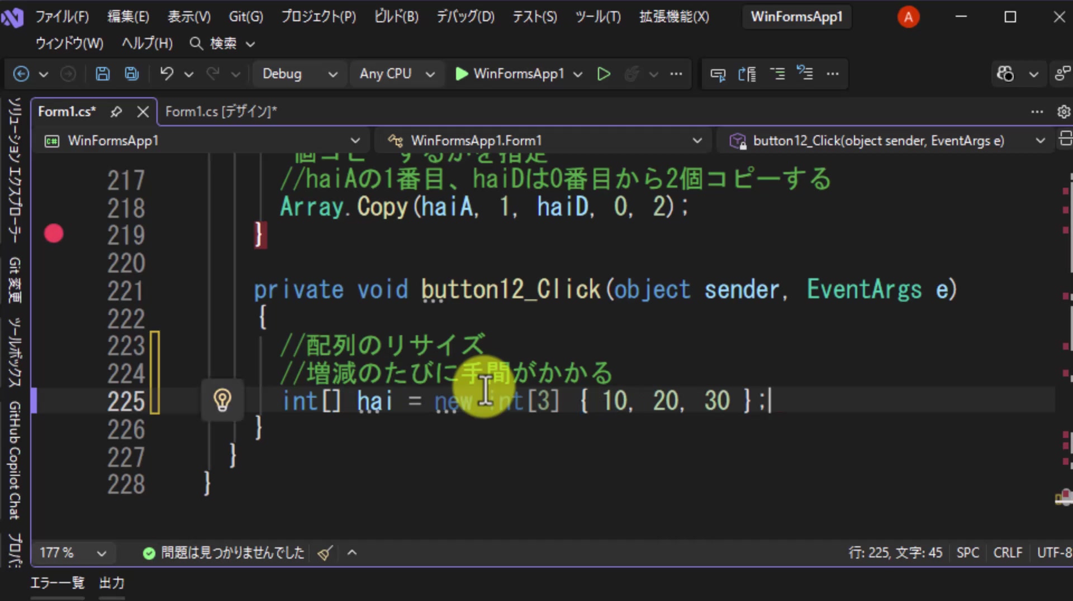Click the CRLF line ending indicator
Image resolution: width=1073 pixels, height=601 pixels.
(1008, 553)
